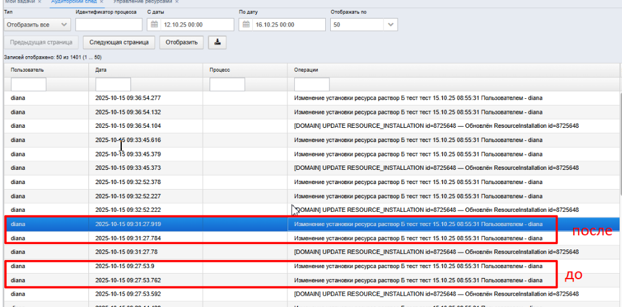Viewport: 622px width, 307px height.
Task: Click the user diana in the 09:27:53.592 row
Action: click(18, 294)
